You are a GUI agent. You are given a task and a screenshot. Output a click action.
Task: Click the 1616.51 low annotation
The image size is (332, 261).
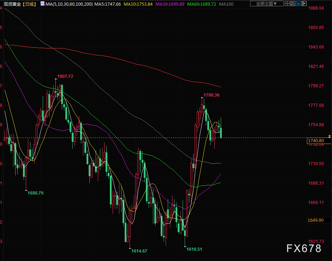194,249
